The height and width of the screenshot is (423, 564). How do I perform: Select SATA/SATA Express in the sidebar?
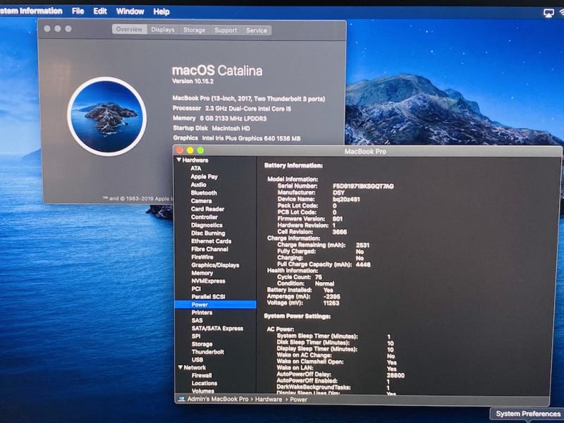click(217, 329)
